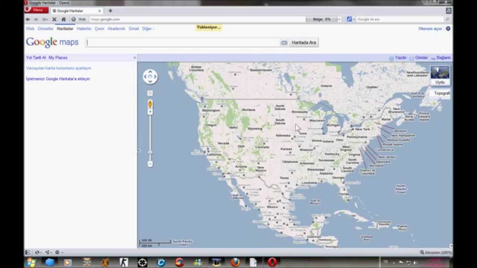
Task: Click the show my location button
Action: coord(150,93)
